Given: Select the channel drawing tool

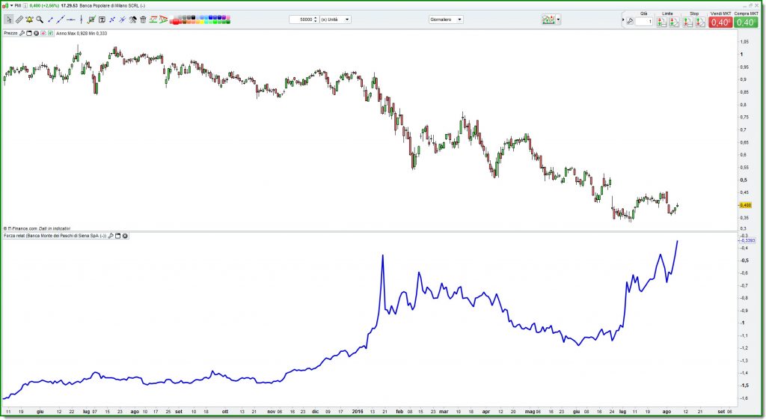Looking at the screenshot, I should 153,19.
